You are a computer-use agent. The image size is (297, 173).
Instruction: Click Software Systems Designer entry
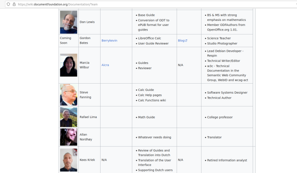coord(227,92)
